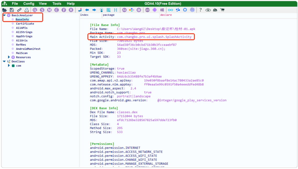298x169 pixels.
Task: Open the Config menu
Action: click(x=29, y=4)
